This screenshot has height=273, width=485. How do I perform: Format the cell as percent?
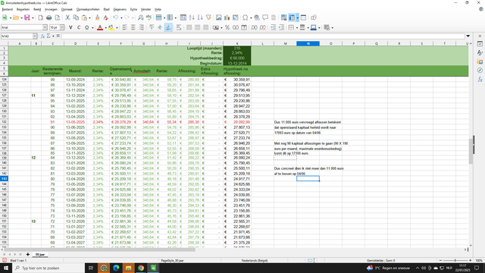227,27
